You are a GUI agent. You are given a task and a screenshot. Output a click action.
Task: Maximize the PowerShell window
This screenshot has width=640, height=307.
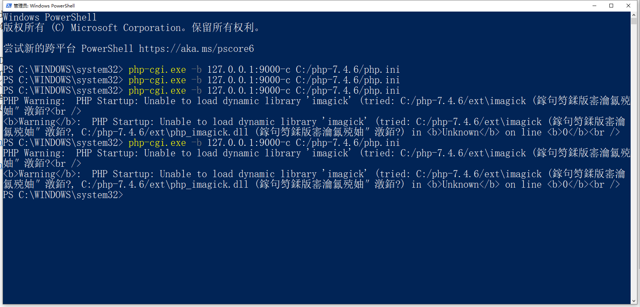click(x=611, y=6)
